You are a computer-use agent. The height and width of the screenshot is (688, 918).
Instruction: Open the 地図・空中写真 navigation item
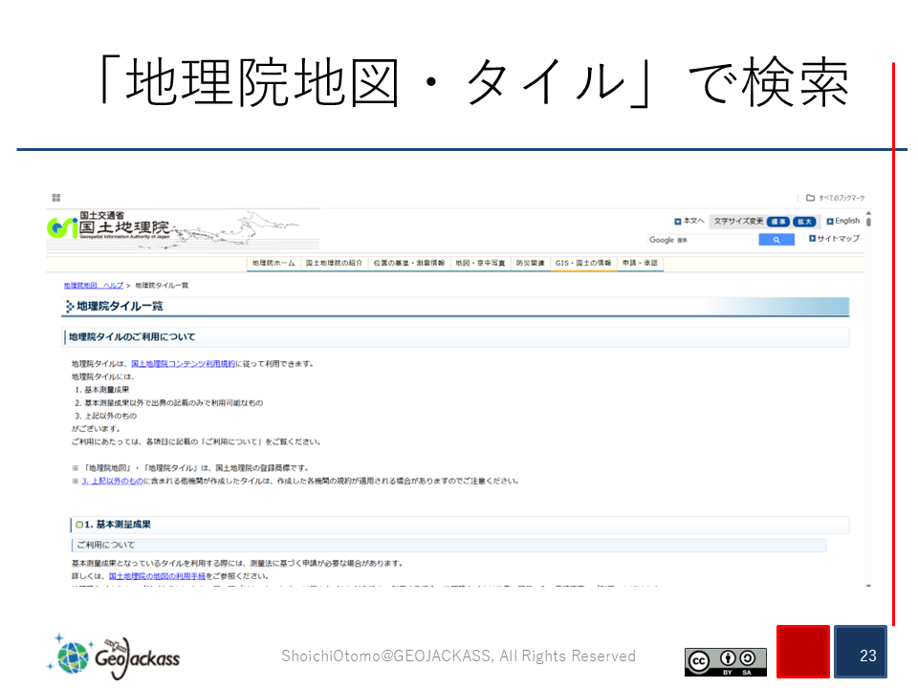pyautogui.click(x=481, y=263)
